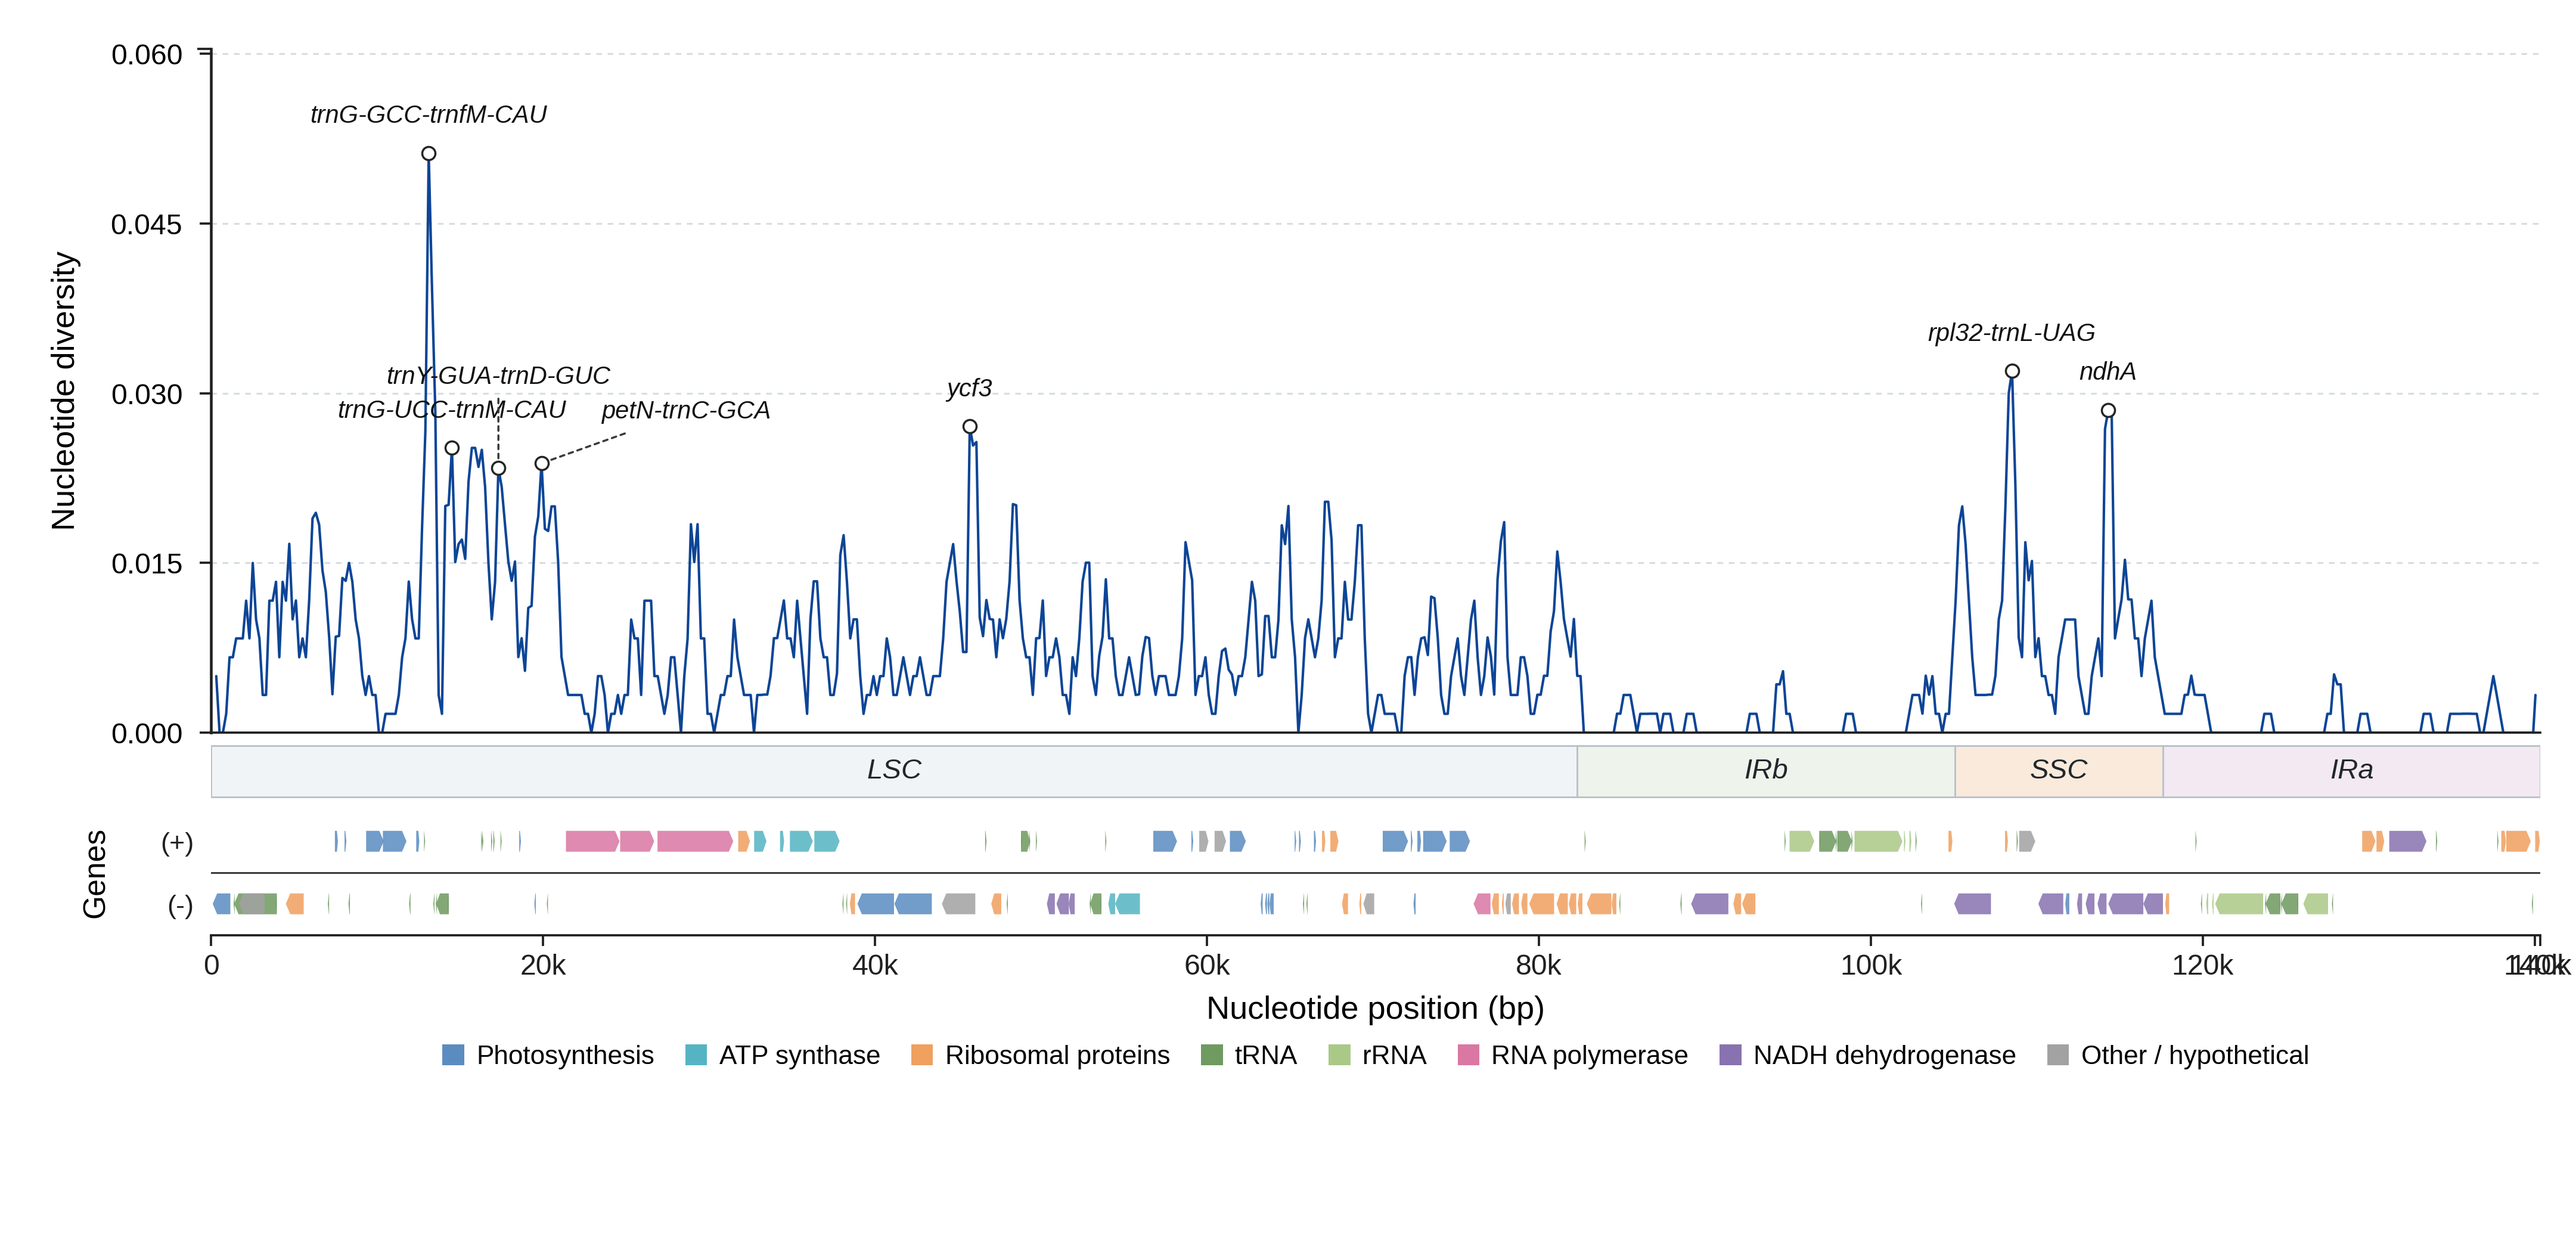
Task: Select the '80k' x-axis tick label
Action: pos(1538,966)
